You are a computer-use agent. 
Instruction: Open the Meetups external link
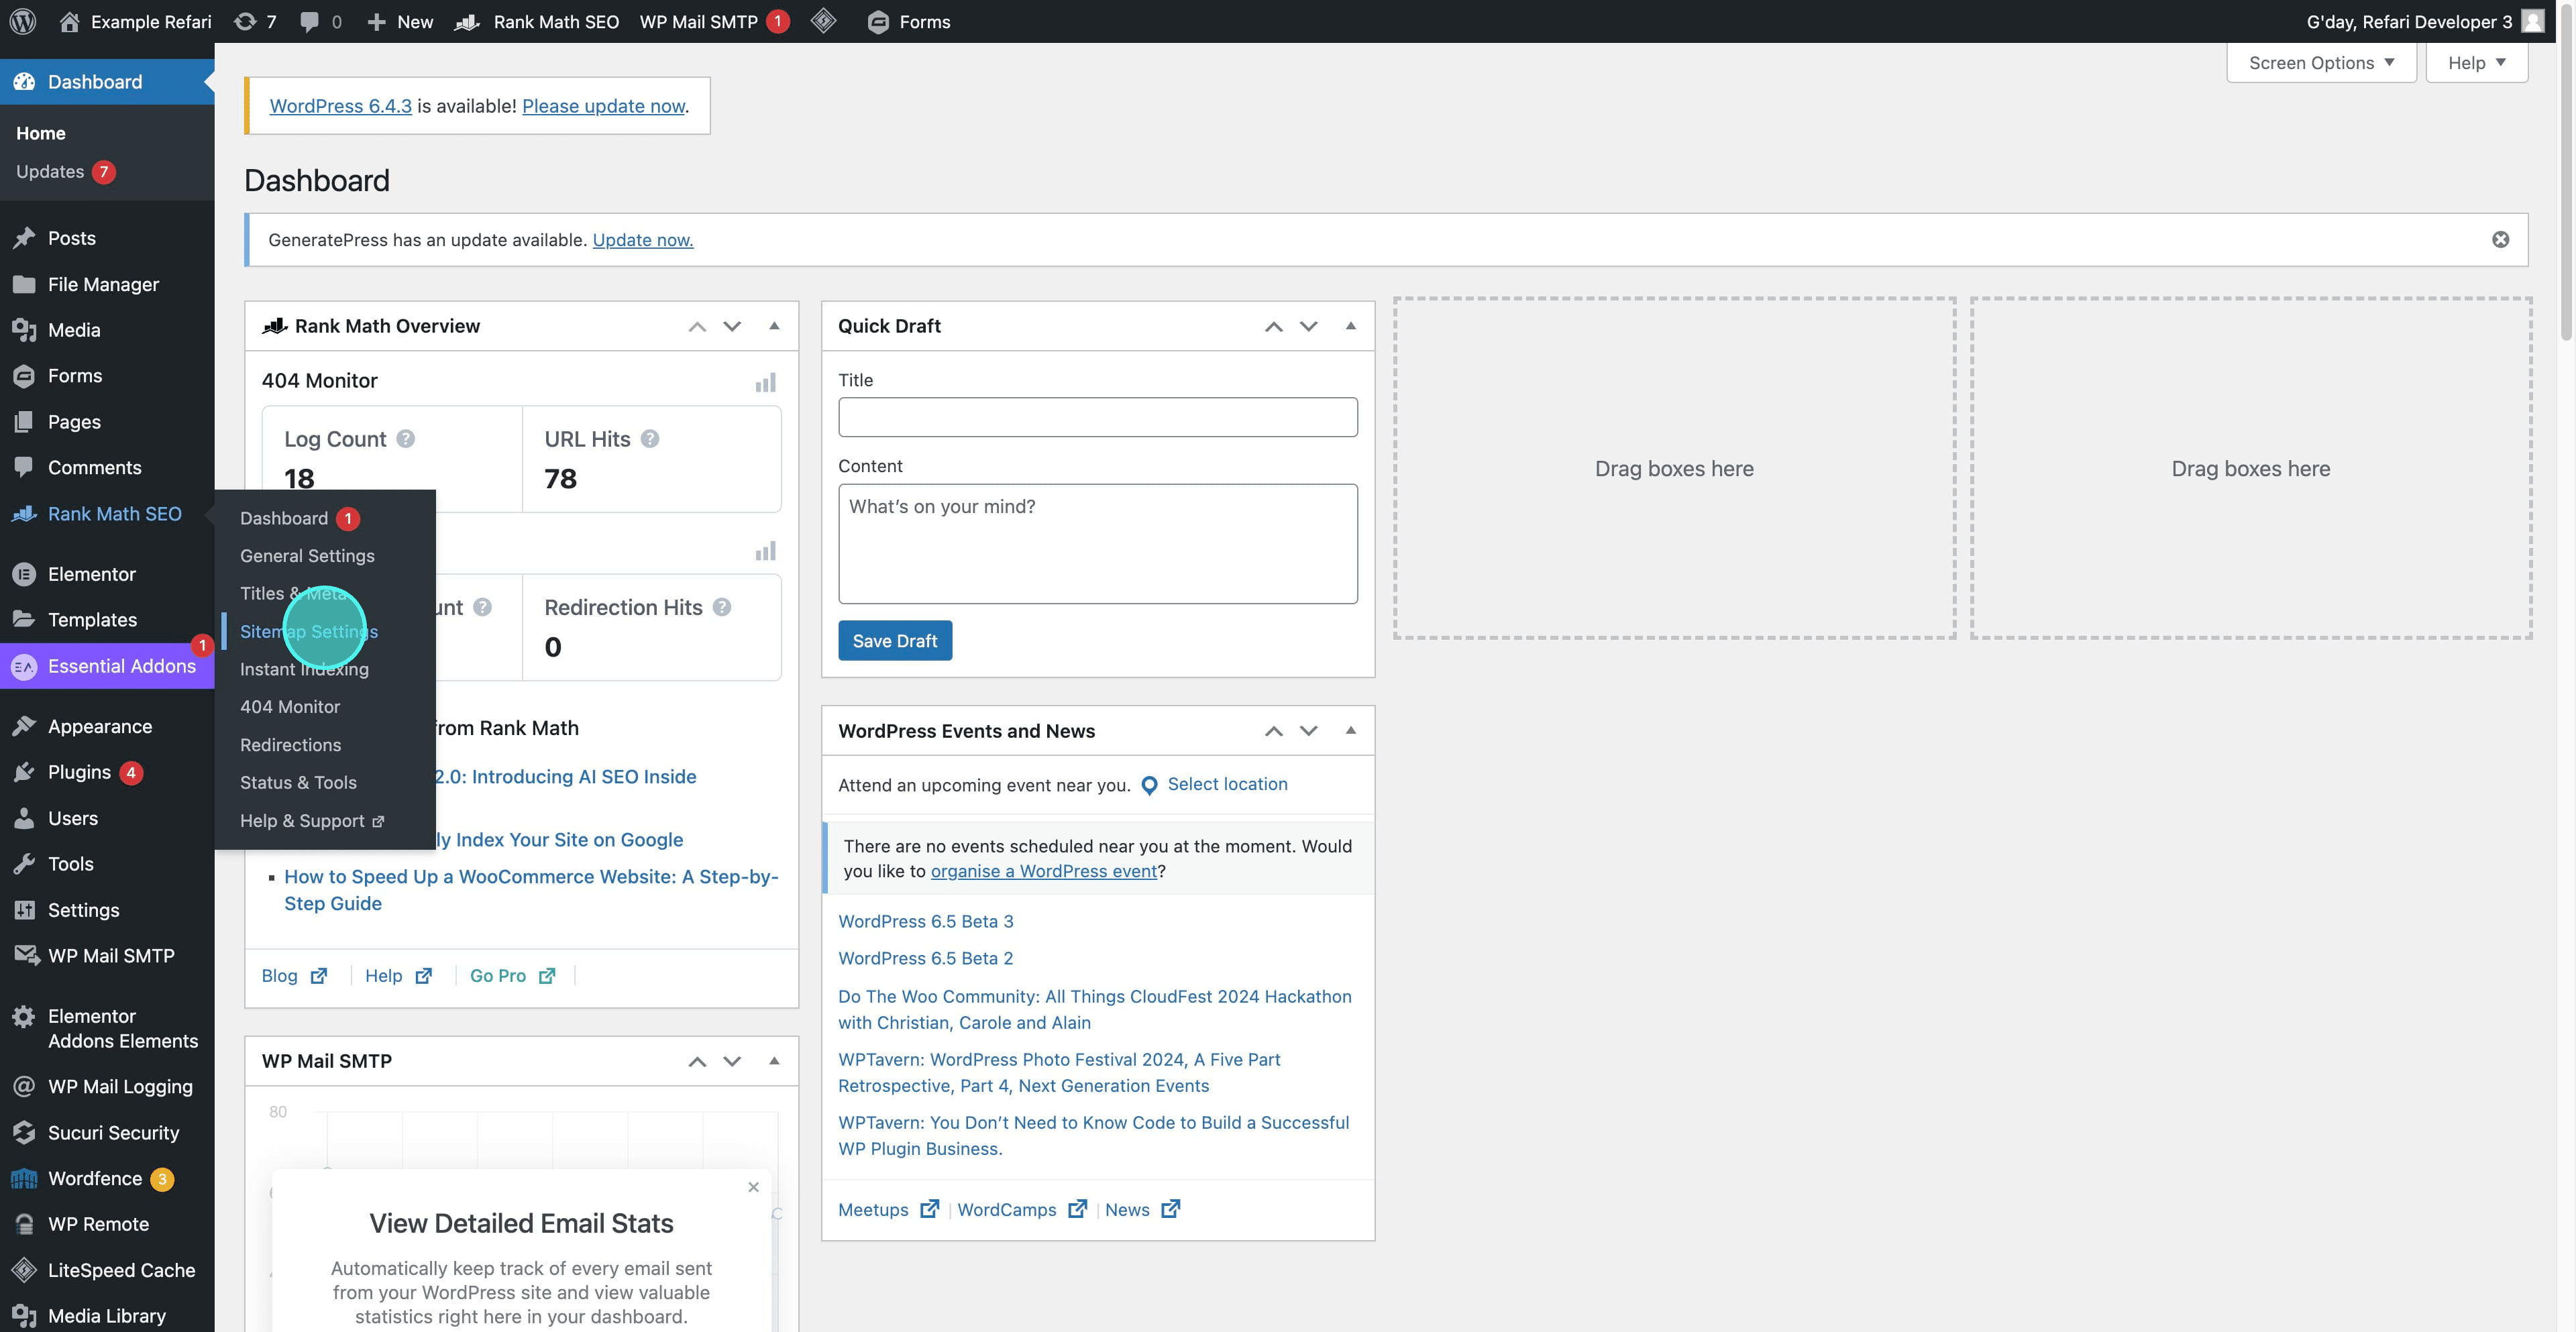click(x=888, y=1209)
